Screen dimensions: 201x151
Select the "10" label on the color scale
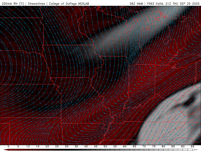pos(28,146)
